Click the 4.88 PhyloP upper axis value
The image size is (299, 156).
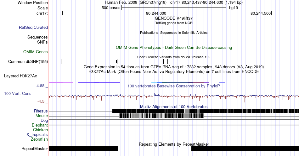[40, 86]
